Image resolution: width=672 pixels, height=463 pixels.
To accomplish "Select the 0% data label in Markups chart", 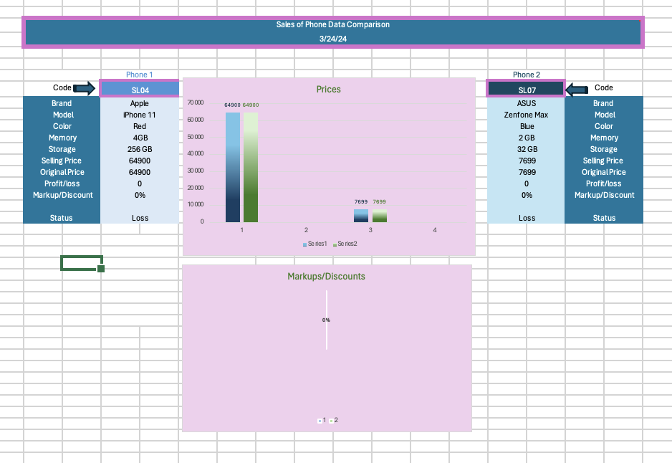I will tap(326, 320).
